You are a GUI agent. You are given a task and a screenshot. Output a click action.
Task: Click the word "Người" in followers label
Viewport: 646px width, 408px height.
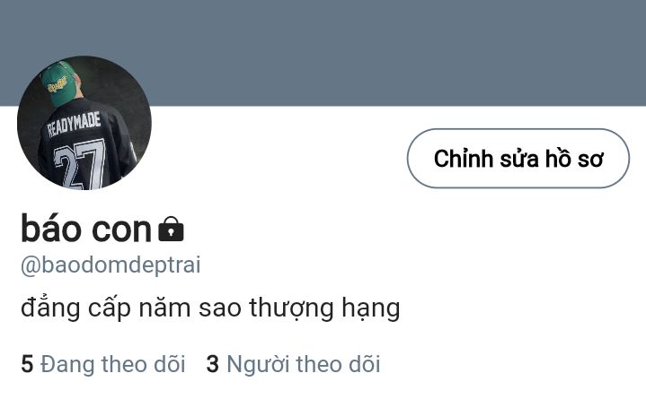(258, 364)
